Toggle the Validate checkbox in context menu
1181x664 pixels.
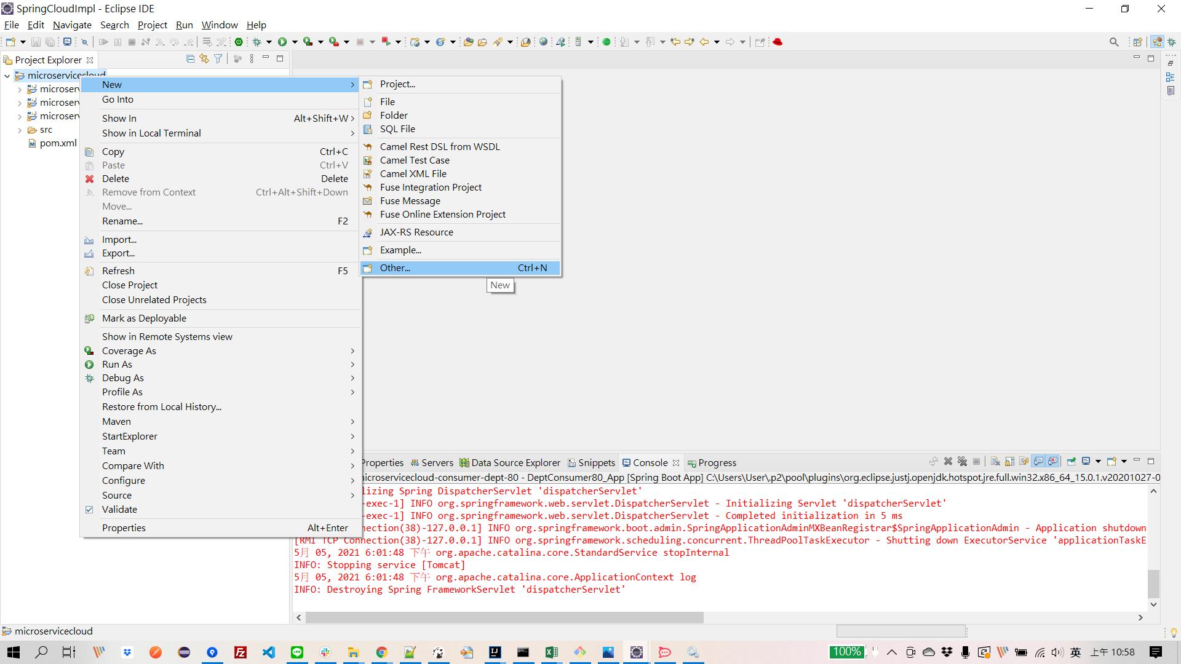pyautogui.click(x=89, y=510)
